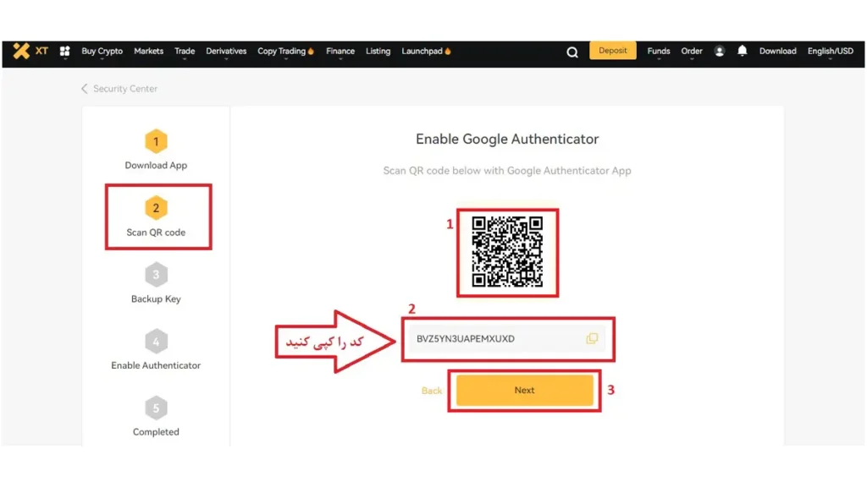Viewport: 867px width, 487px height.
Task: Select step 3 Backup Key hexagon
Action: [156, 275]
